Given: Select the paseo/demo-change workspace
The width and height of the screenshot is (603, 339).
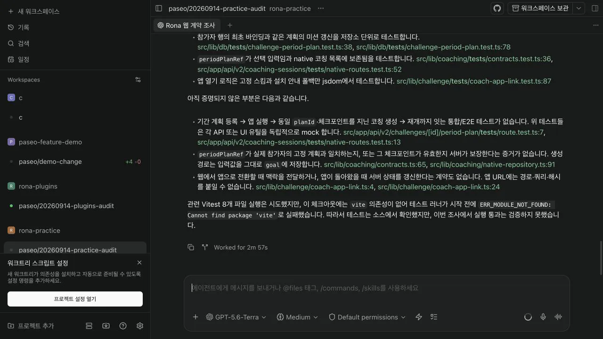Looking at the screenshot, I should (50, 161).
